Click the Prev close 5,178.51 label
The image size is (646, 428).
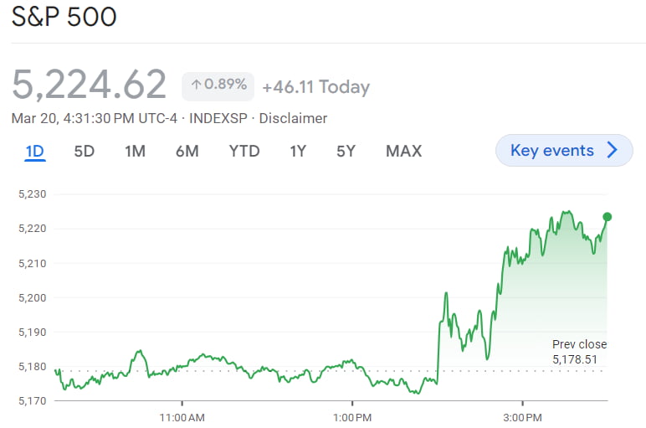click(x=579, y=352)
